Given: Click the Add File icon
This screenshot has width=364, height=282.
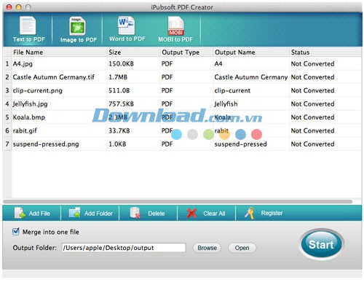Looking at the screenshot, I should [x=20, y=213].
